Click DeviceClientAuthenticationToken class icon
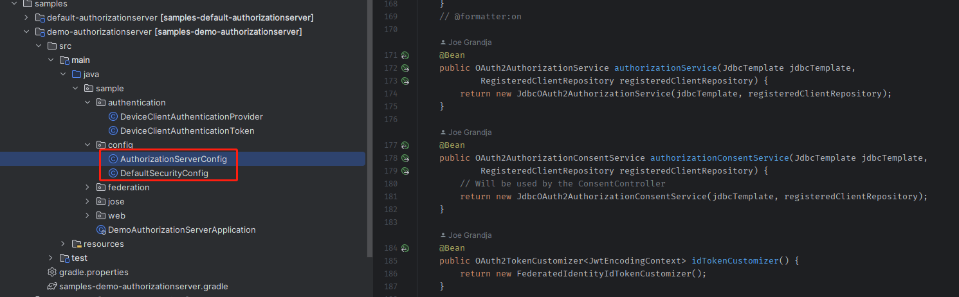959x297 pixels. pyautogui.click(x=113, y=130)
